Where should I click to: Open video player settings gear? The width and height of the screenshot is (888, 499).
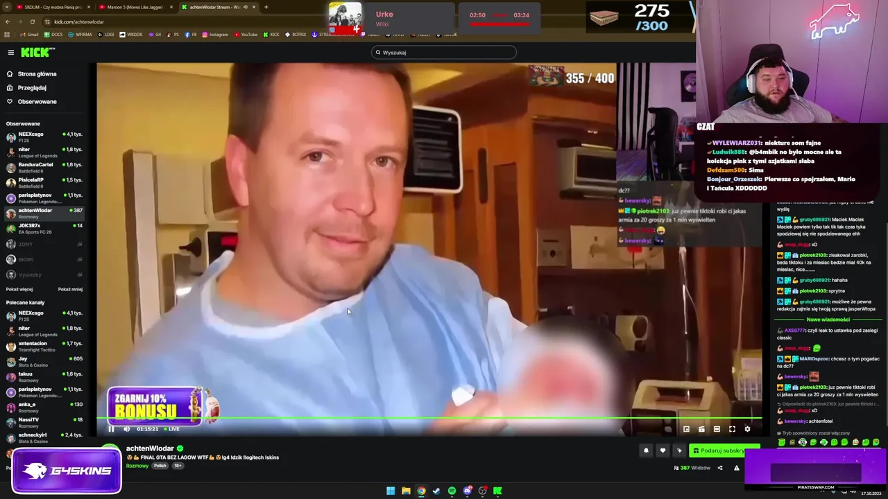747,429
